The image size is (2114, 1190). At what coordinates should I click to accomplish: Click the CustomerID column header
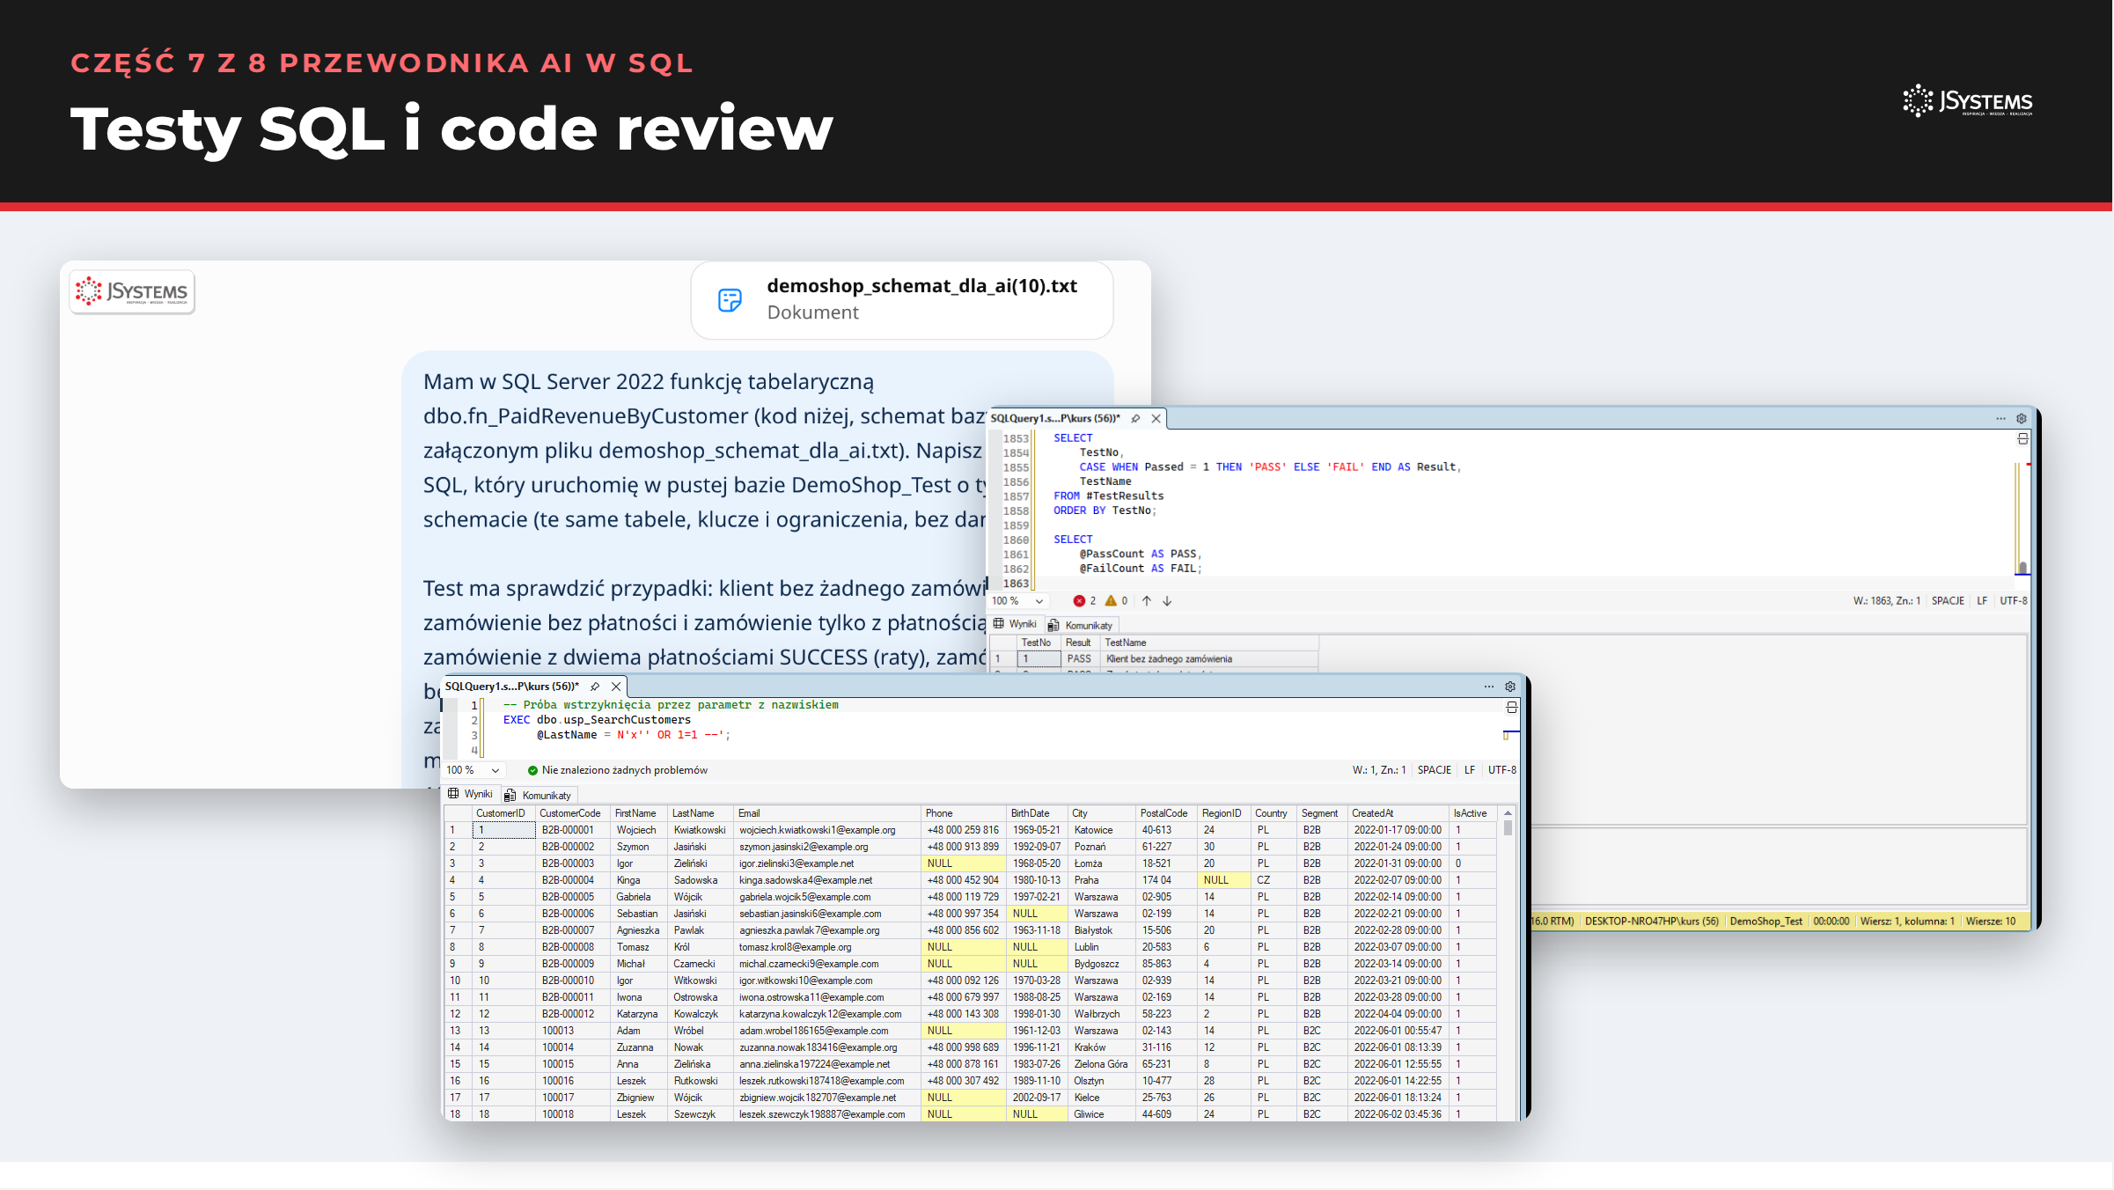point(503,813)
